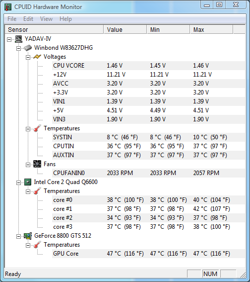Click the Intel Core 2 Quad Temperatures thermometer icon
Viewport: 250px width, 282px height.
[37, 191]
